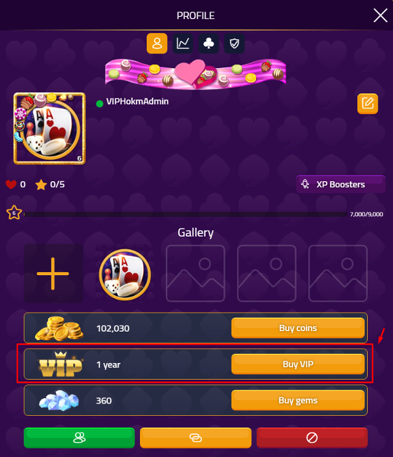Click the large profile avatar picture
The image size is (393, 457).
[50, 128]
